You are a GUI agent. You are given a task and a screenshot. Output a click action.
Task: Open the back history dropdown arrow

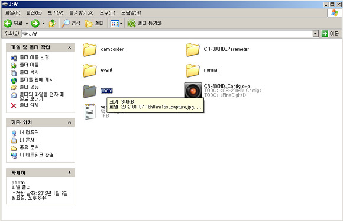[27, 23]
